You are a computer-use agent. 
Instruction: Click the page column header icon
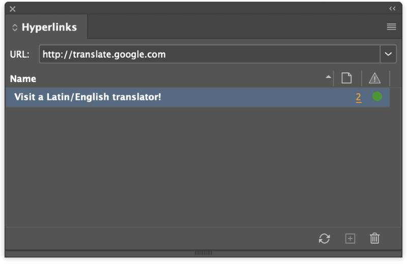point(346,78)
